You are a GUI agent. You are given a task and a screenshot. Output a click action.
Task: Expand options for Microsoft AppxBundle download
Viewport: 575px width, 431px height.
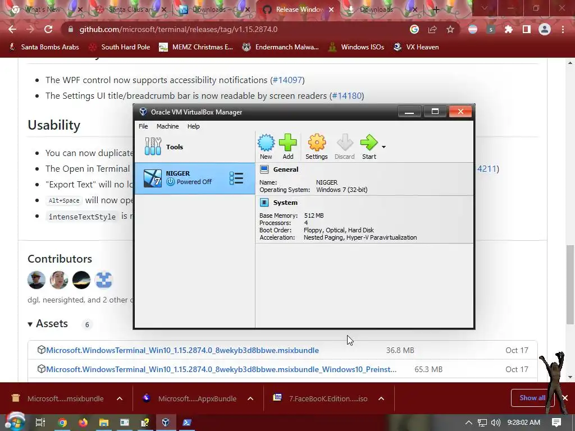[250, 399]
